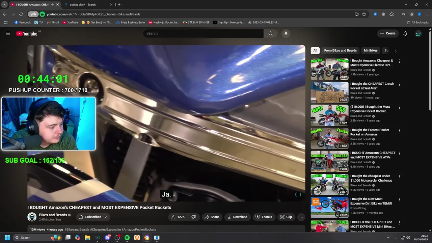Open the Meta Business Suite bookmark
Viewport: 432px width, 243px height.
(x=130, y=23)
